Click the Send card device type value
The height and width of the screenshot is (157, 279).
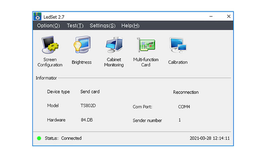(x=90, y=92)
